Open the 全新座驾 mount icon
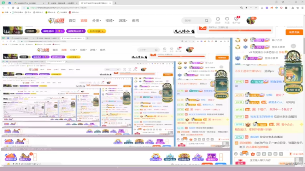Image resolution: width=305 pixels, height=171 pixels. [x=184, y=157]
